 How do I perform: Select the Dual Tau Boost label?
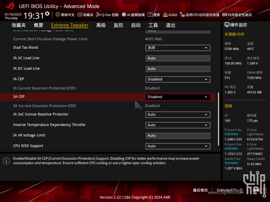coord(26,47)
